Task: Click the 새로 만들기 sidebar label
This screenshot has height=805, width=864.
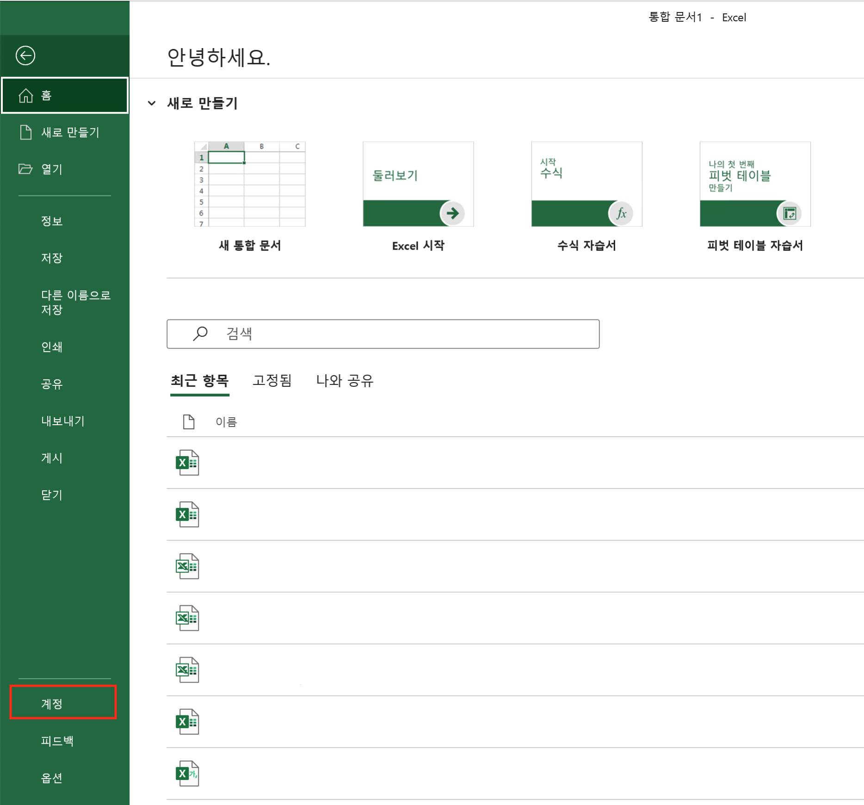Action: pyautogui.click(x=70, y=132)
